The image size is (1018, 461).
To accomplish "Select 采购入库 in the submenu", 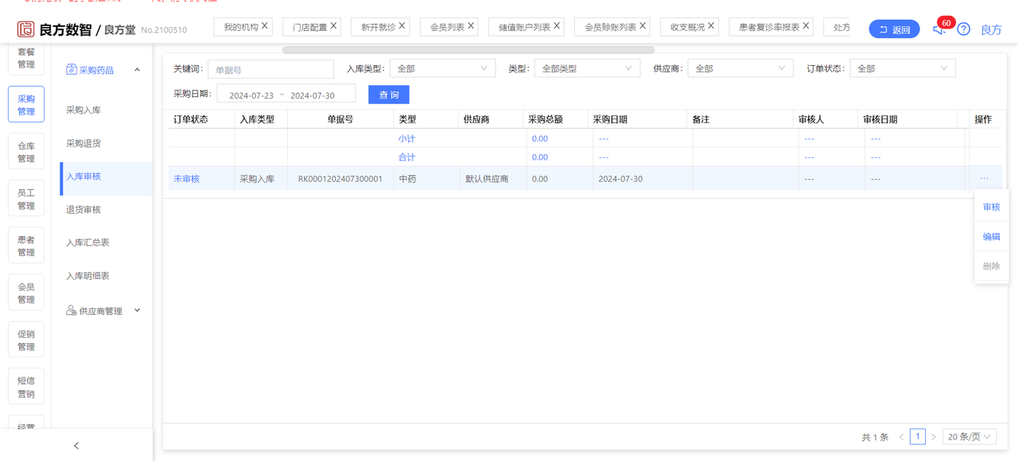I will [84, 110].
